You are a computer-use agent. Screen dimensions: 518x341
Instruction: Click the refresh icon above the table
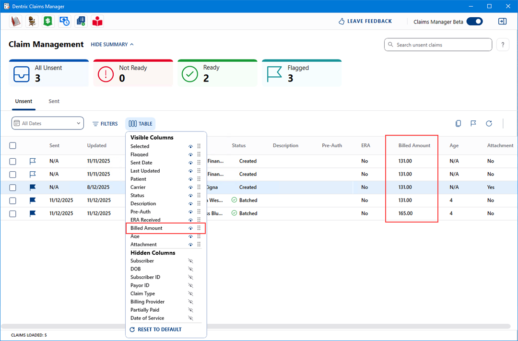coord(489,124)
